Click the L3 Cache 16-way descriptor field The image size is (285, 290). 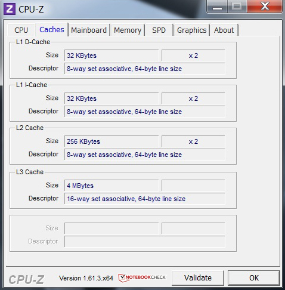(x=144, y=199)
